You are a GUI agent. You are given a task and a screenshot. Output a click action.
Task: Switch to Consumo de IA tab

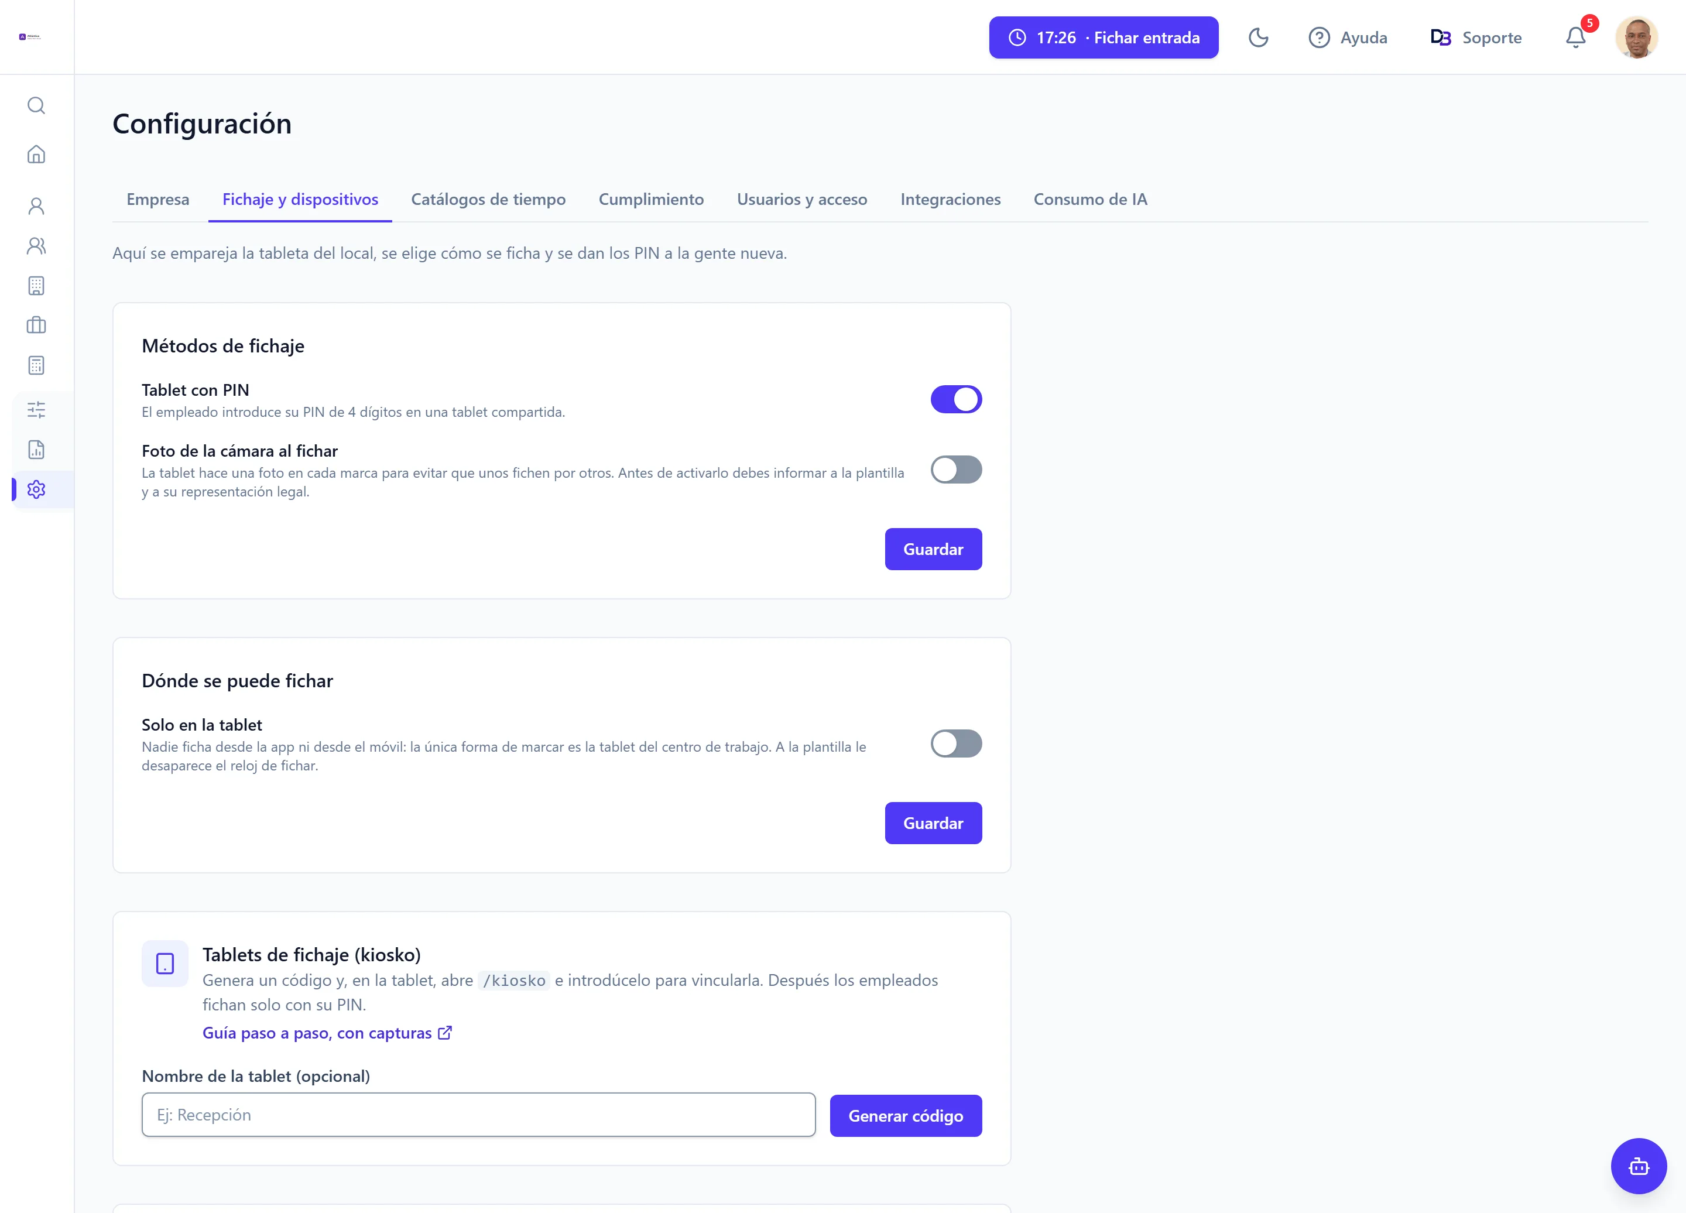[1091, 199]
